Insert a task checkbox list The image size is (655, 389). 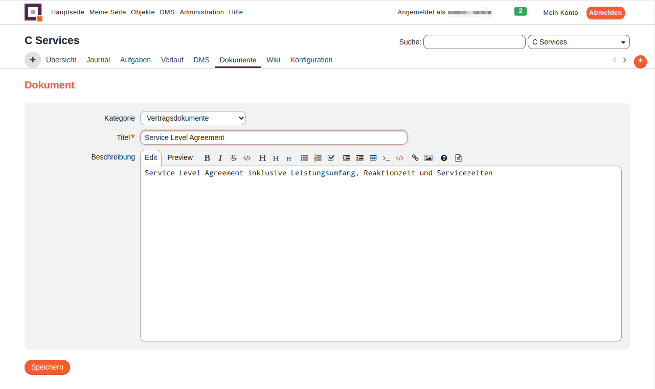(x=331, y=158)
